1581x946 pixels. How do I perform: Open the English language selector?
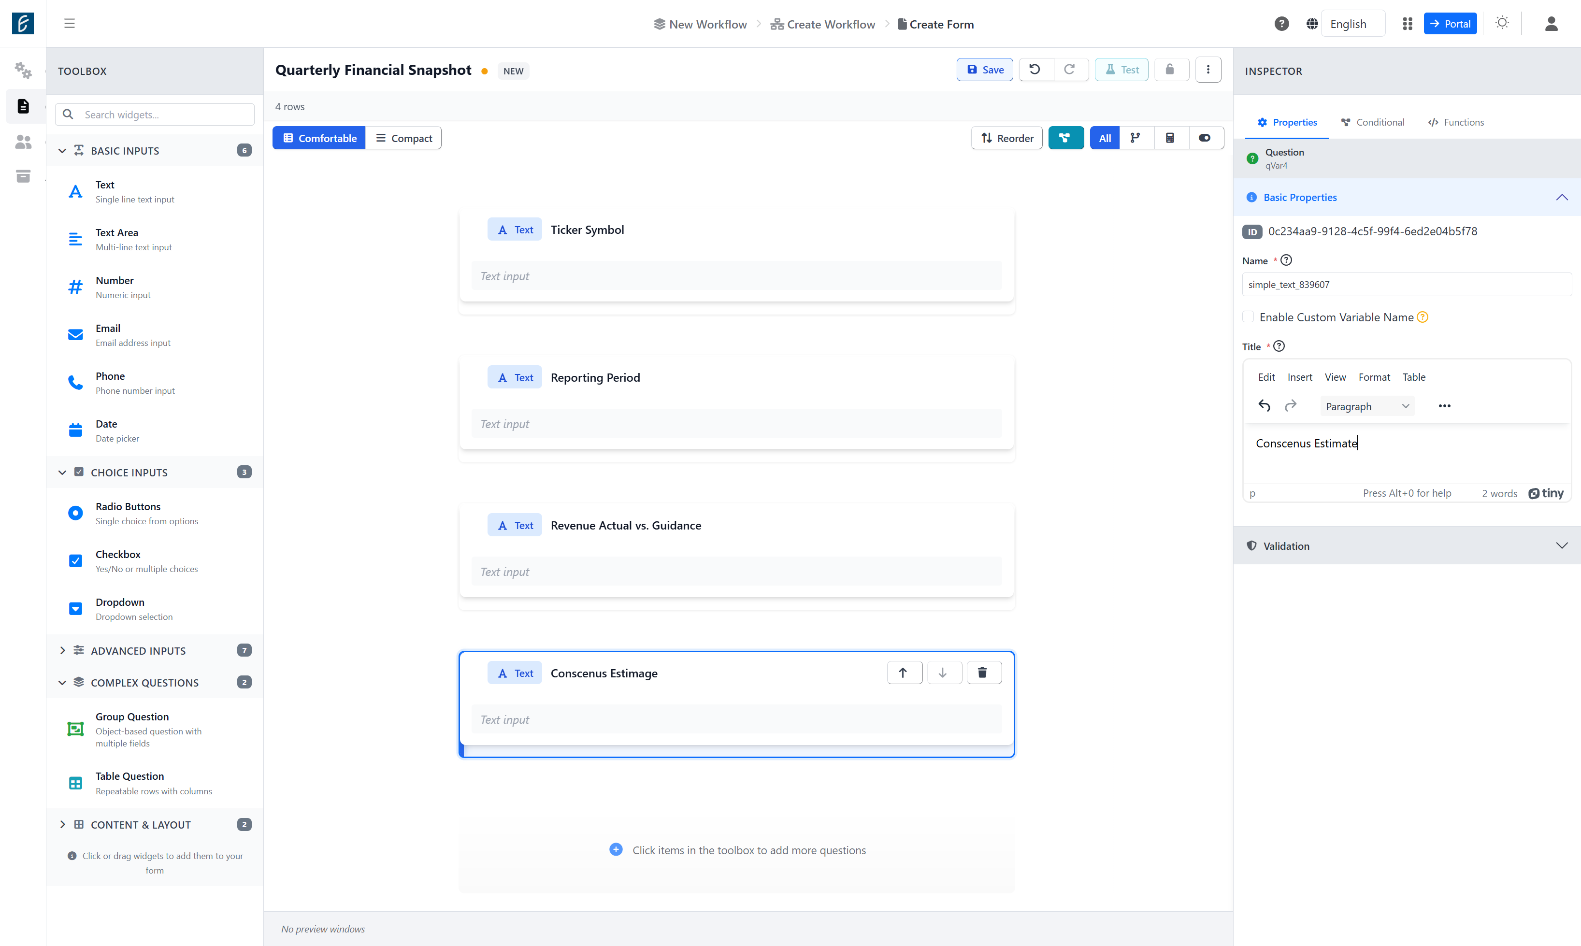pyautogui.click(x=1353, y=24)
